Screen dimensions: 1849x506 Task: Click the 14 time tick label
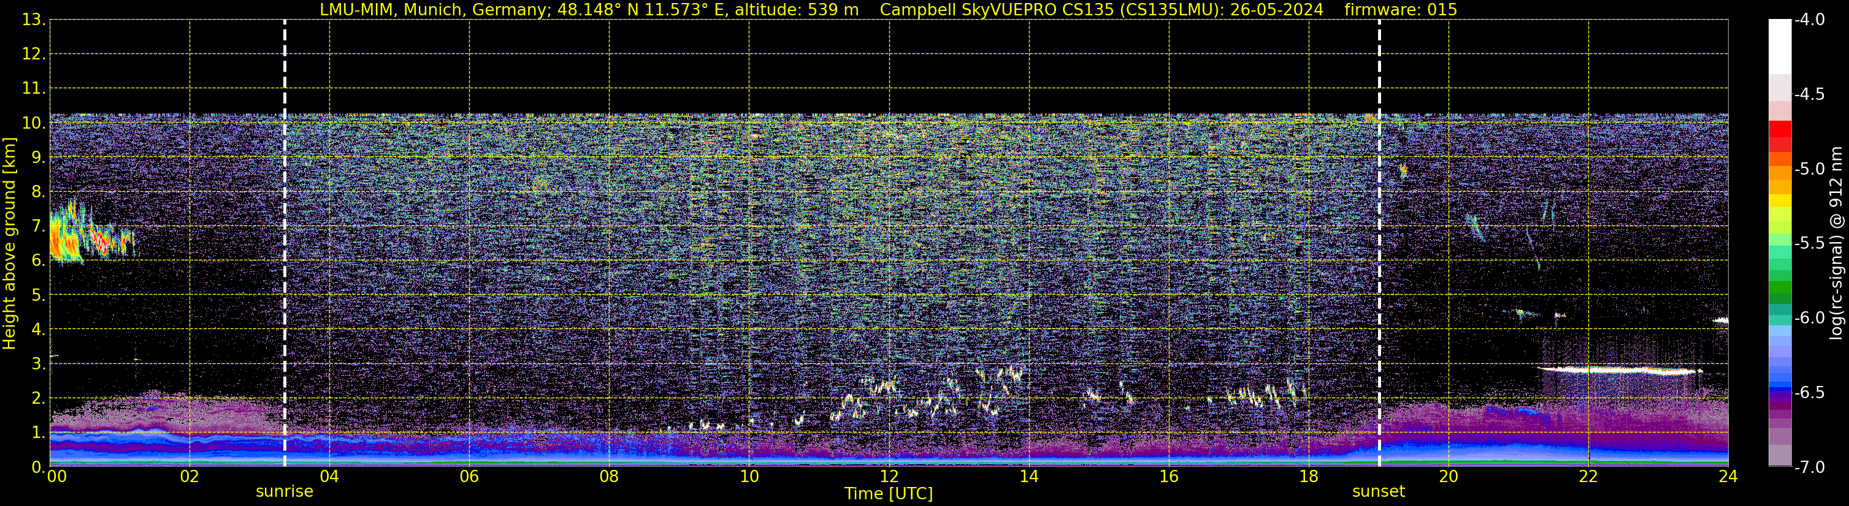click(x=1029, y=477)
